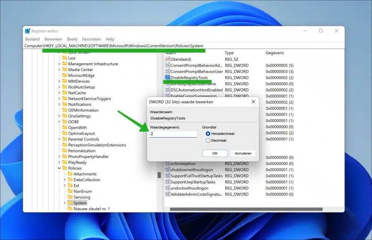This screenshot has width=372, height=240.
Task: Click the SupportFullTrustStartupTasks DWORD icon
Action: click(x=167, y=176)
